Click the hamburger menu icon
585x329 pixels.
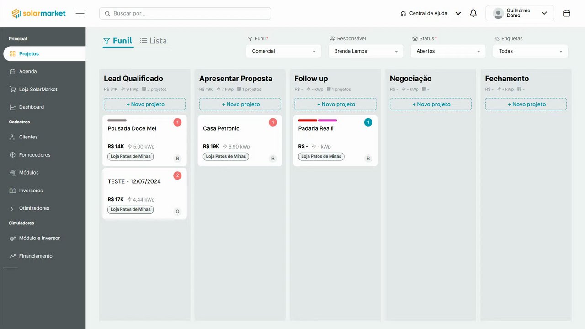(80, 14)
